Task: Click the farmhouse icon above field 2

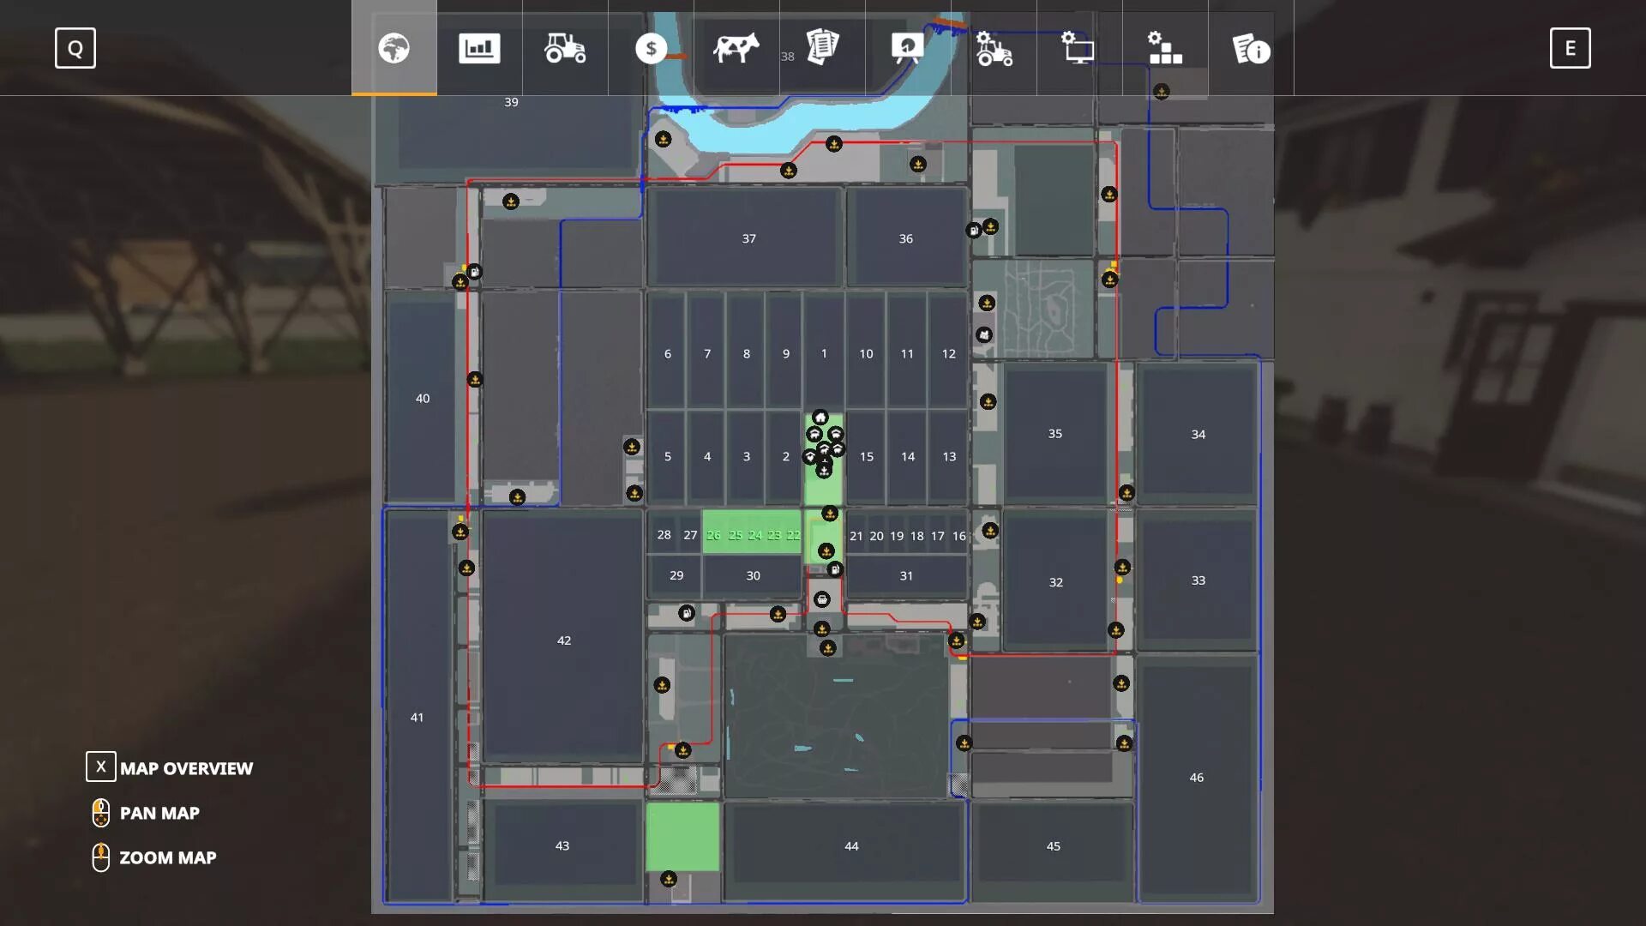Action: (x=820, y=418)
